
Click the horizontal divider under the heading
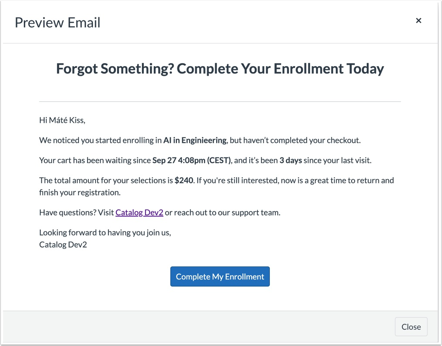click(220, 101)
